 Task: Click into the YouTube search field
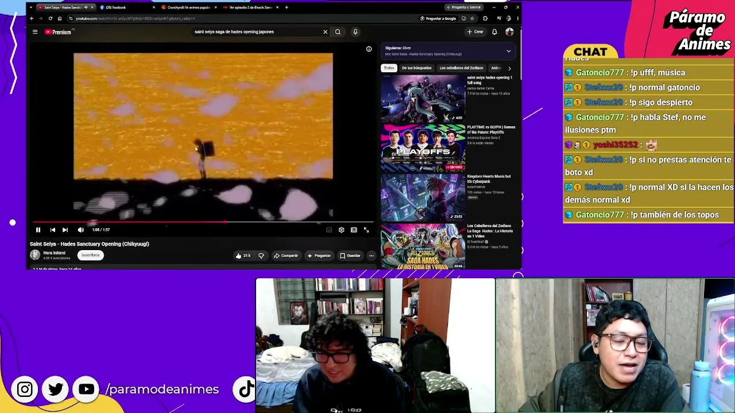pos(256,32)
